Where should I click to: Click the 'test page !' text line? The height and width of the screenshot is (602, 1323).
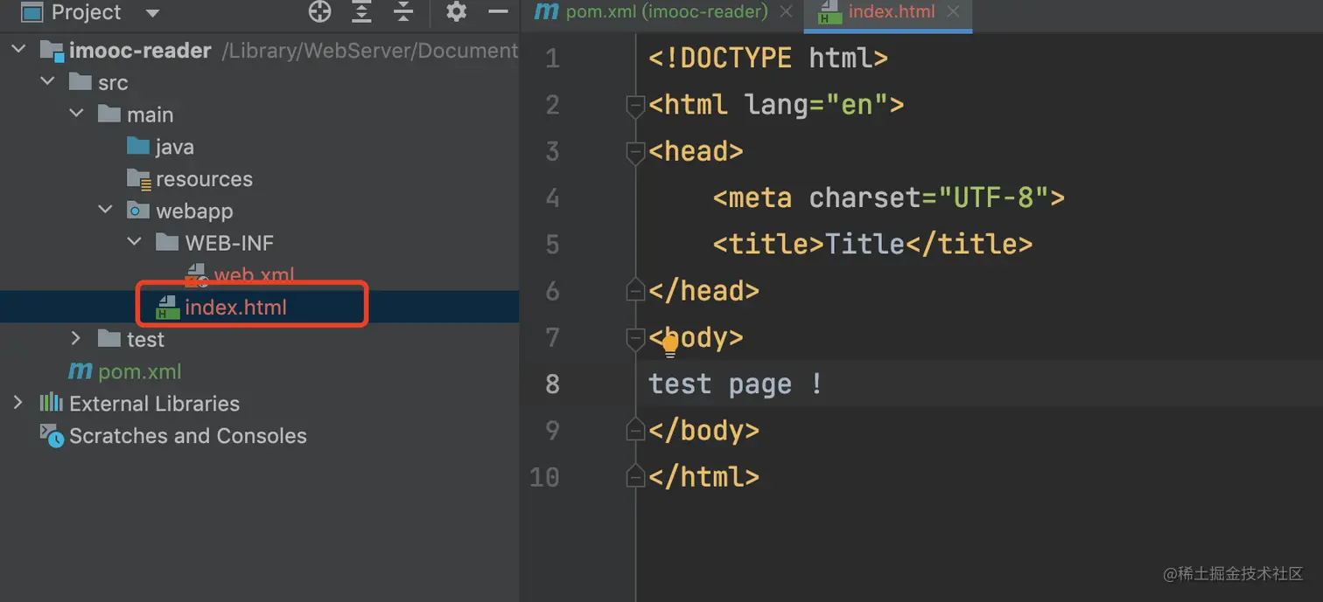tap(735, 384)
